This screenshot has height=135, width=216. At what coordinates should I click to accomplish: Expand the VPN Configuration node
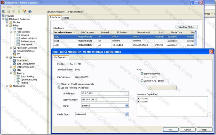(11, 67)
